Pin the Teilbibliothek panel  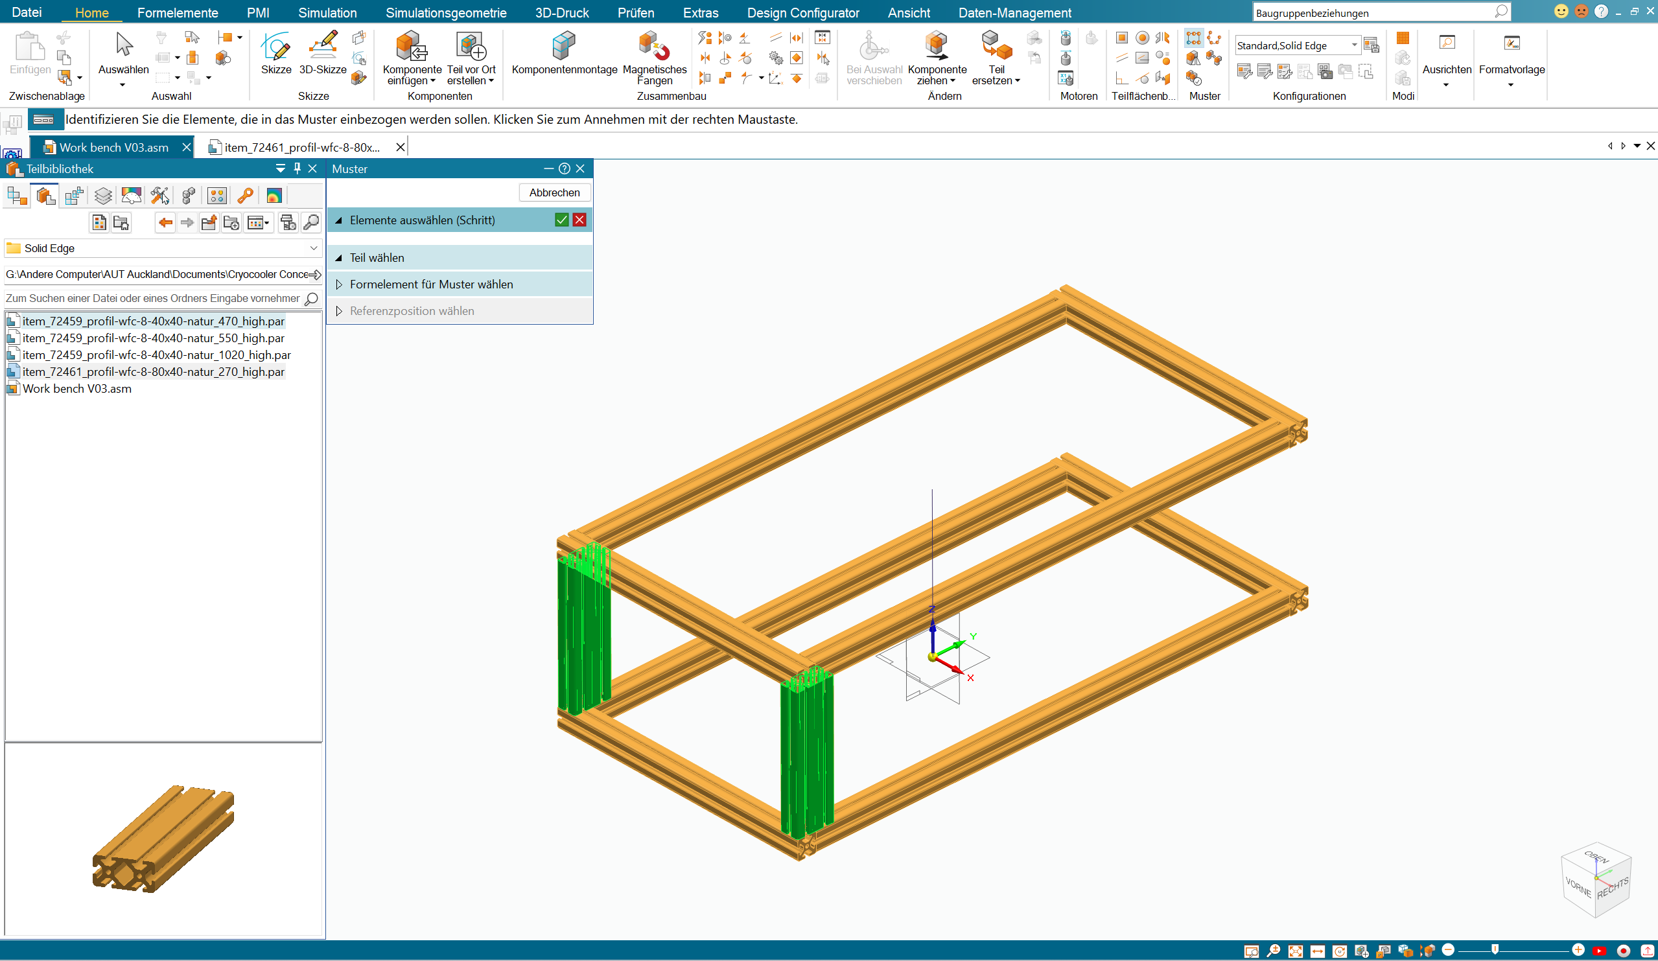[x=298, y=168]
